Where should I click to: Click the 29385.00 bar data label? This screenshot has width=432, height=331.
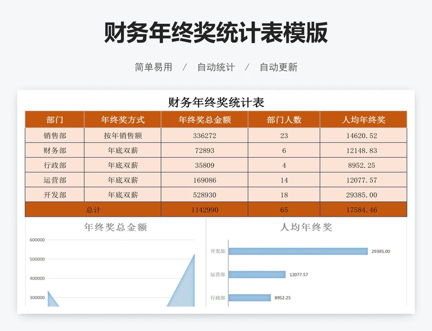[x=381, y=251]
